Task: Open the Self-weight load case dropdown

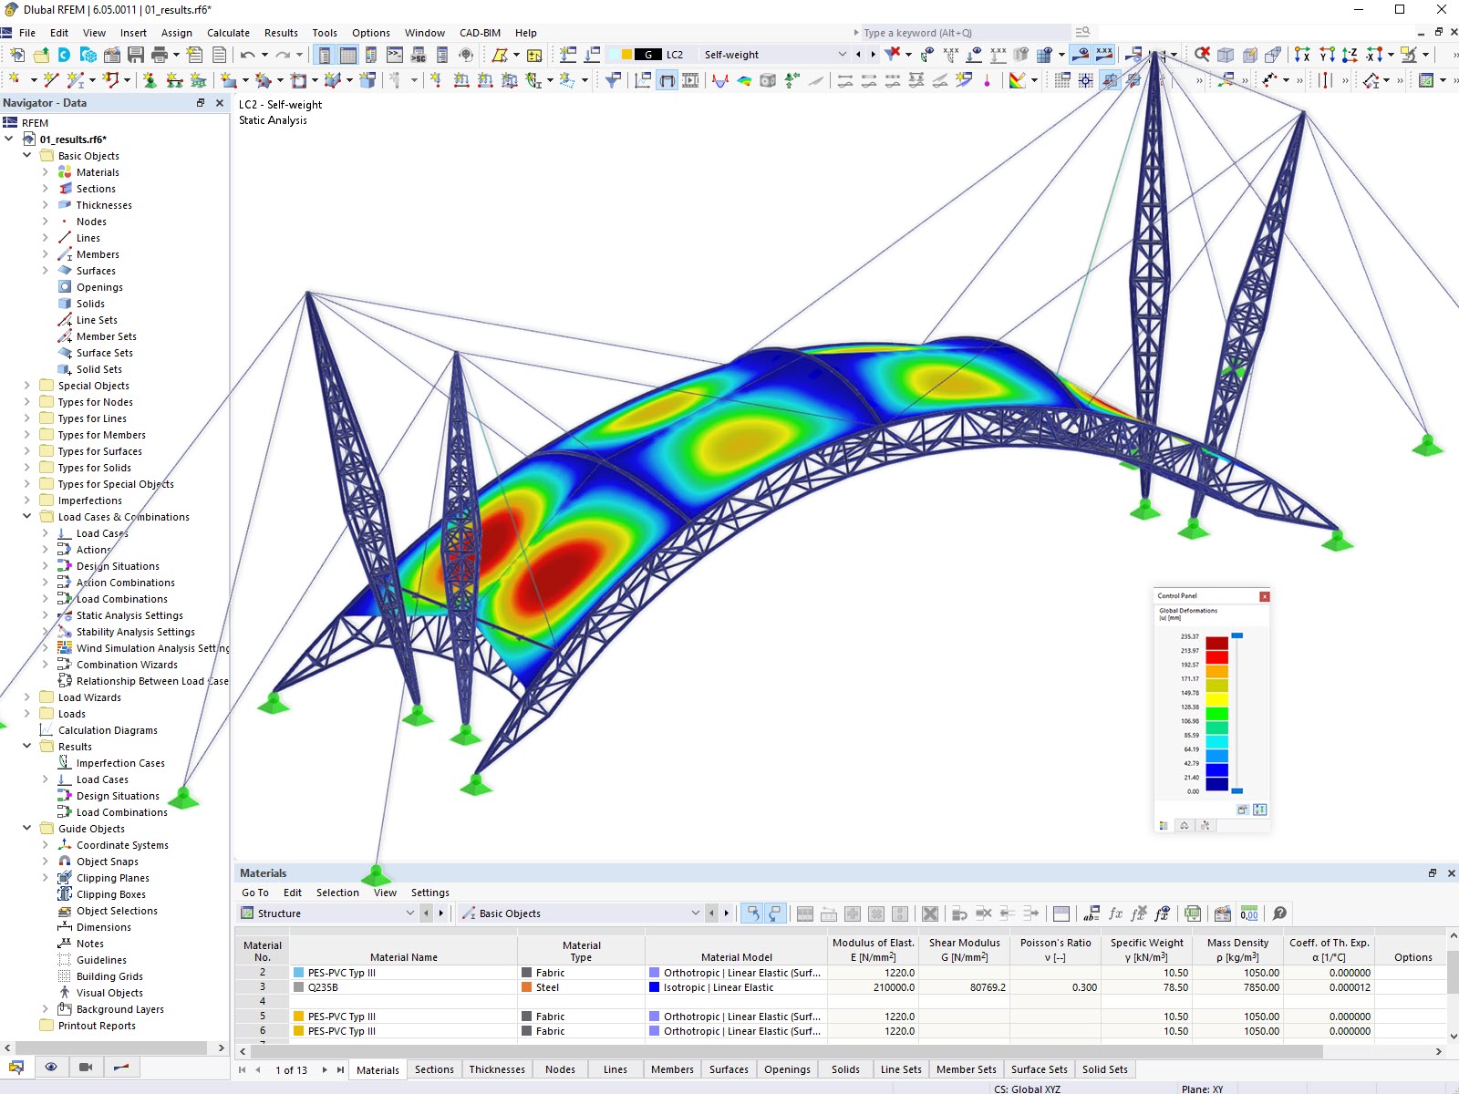Action: pos(842,55)
